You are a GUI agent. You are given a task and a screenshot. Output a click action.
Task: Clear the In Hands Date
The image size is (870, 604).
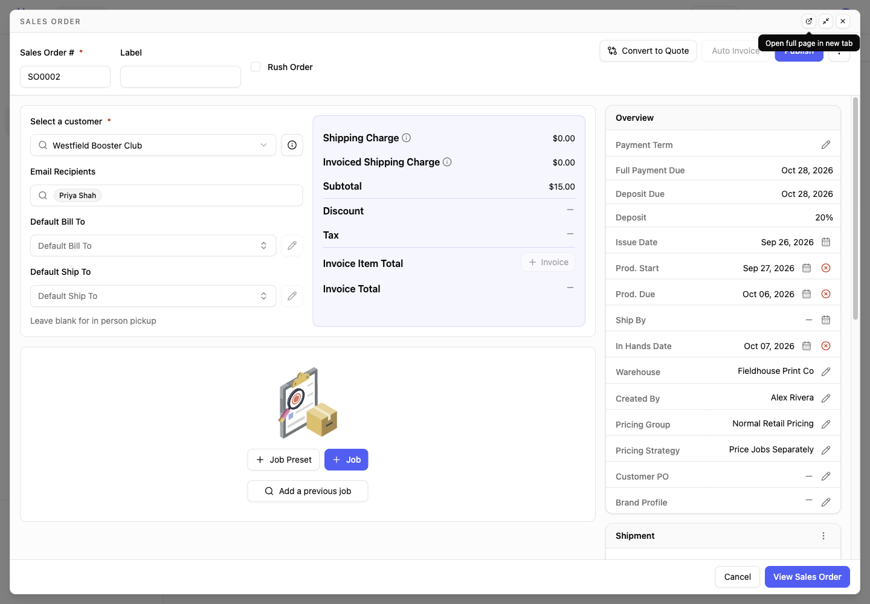(826, 346)
